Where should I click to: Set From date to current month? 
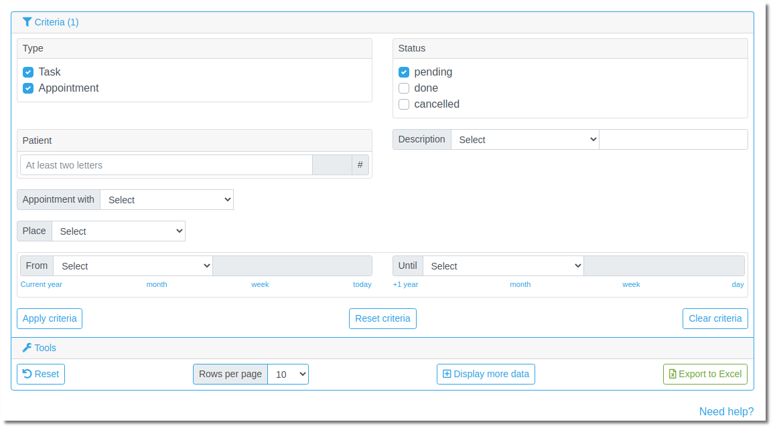pos(157,284)
